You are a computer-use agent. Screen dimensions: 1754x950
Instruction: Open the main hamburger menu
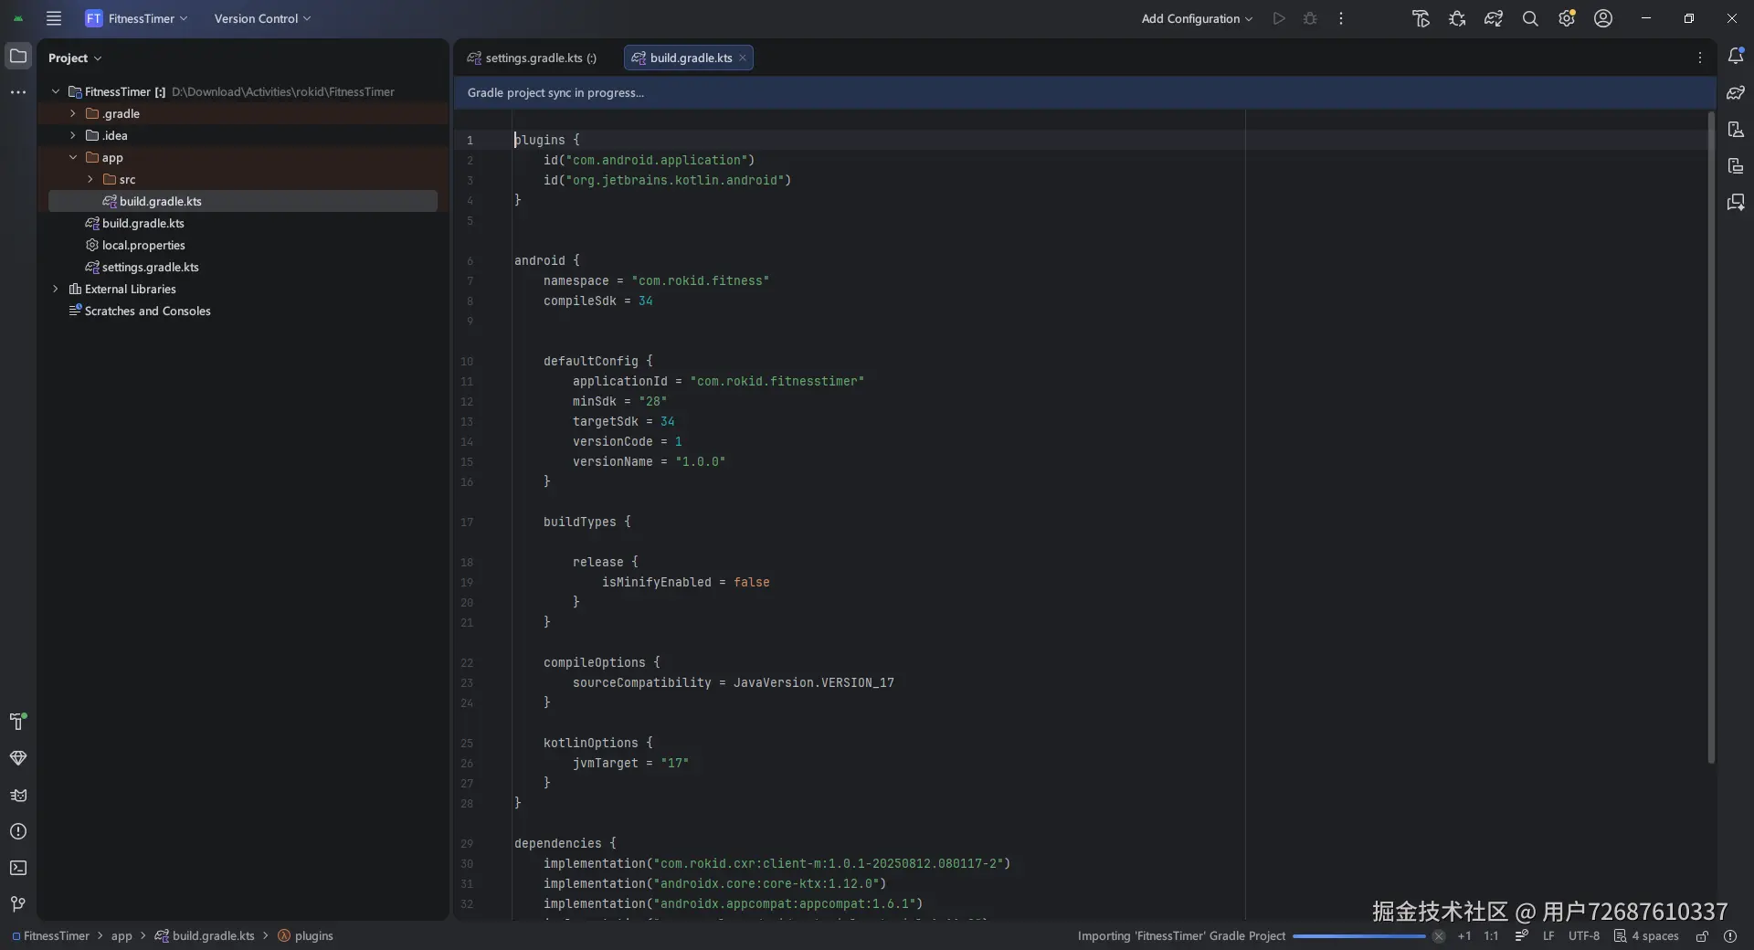point(54,18)
